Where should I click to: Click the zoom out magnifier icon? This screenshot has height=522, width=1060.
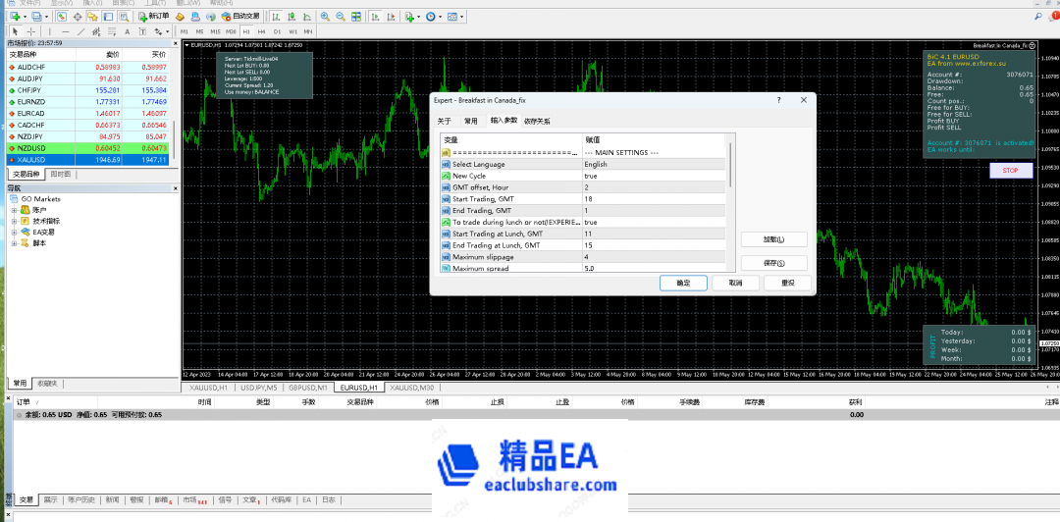[x=340, y=17]
